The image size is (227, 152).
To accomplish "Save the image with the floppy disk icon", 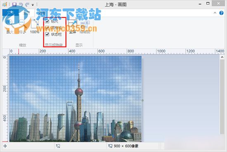I will (x=14, y=5).
